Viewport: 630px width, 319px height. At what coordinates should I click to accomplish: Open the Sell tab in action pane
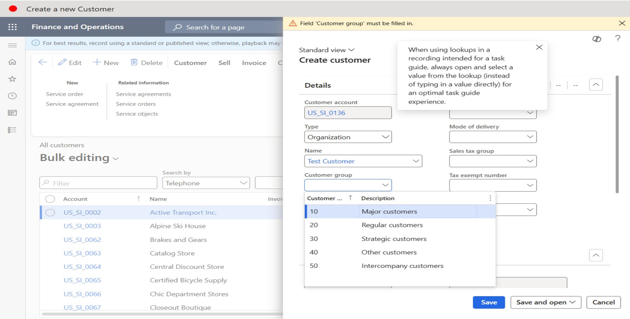[224, 63]
